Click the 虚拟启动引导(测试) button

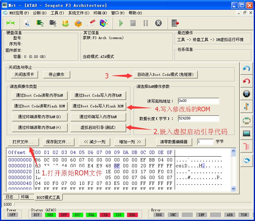point(98,127)
